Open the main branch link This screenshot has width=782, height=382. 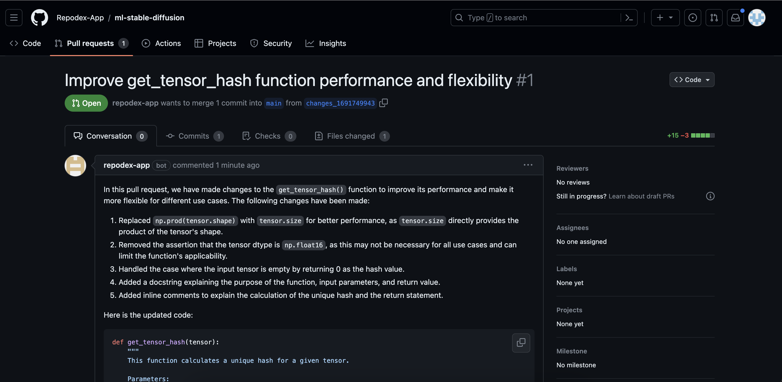pyautogui.click(x=273, y=103)
